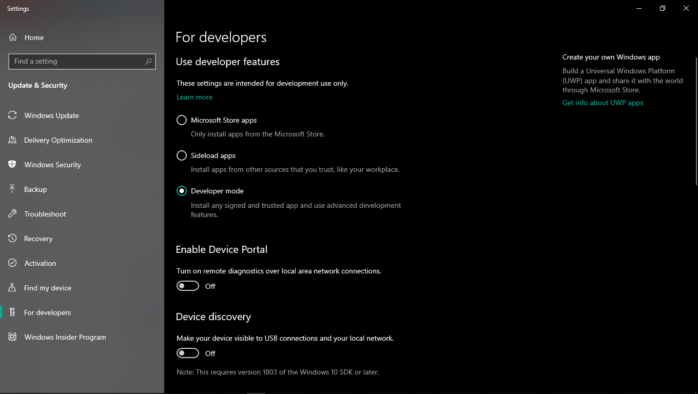Click the Backup arrow icon
Viewport: 698px width, 394px height.
point(12,189)
